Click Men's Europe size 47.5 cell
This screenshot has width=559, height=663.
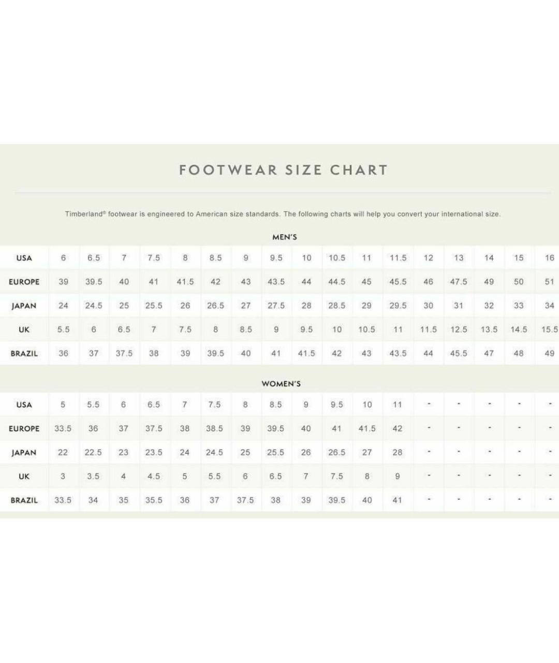459,282
